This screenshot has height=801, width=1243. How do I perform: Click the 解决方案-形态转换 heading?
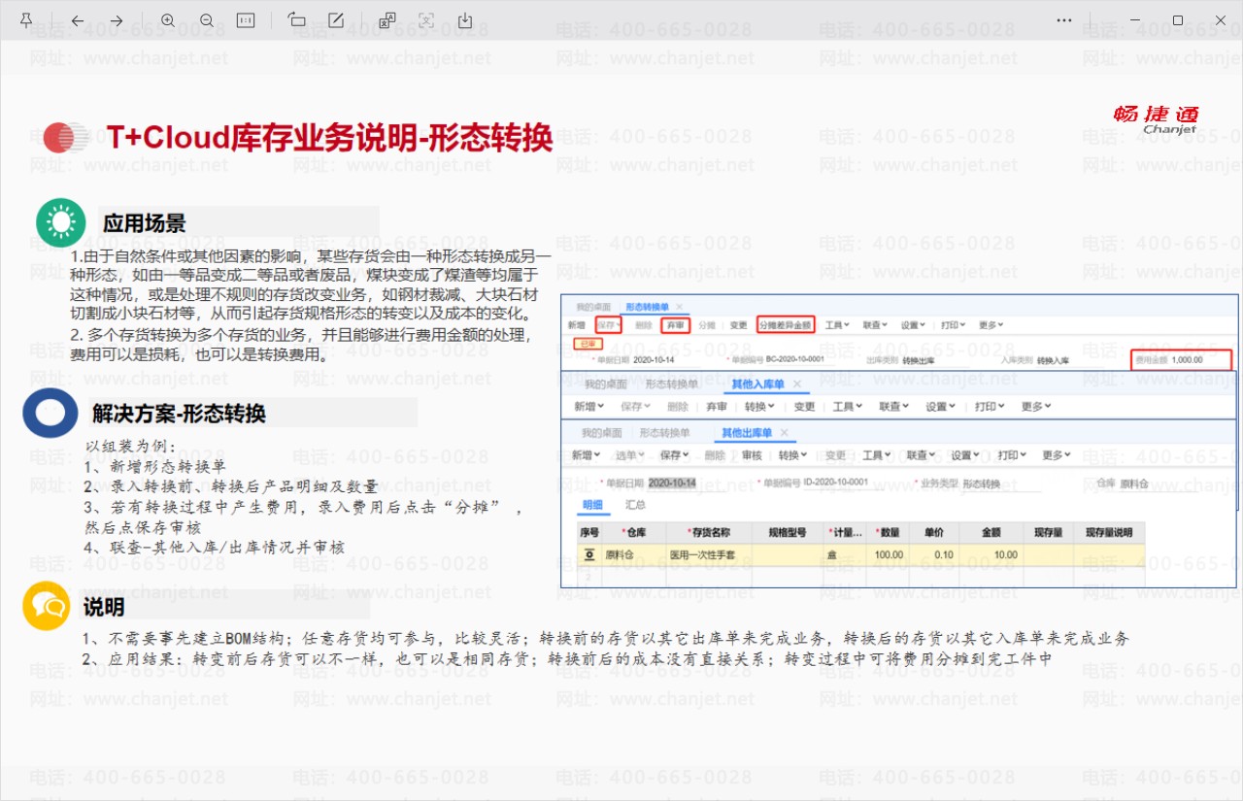(179, 414)
